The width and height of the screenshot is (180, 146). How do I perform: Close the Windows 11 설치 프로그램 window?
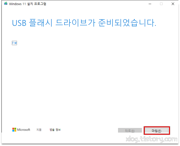(x=173, y=4)
